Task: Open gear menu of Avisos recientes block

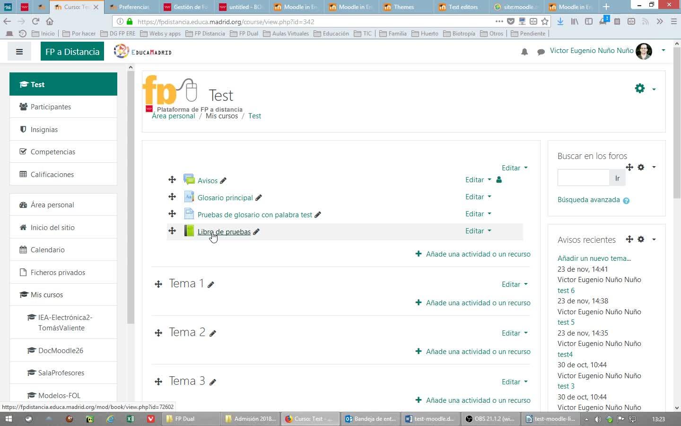Action: tap(641, 240)
